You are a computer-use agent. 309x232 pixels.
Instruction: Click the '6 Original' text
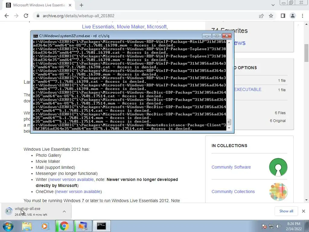click(x=278, y=121)
